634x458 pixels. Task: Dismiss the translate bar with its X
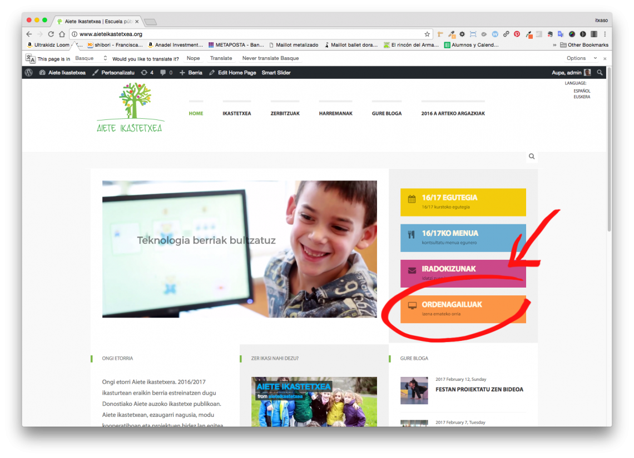pos(605,58)
